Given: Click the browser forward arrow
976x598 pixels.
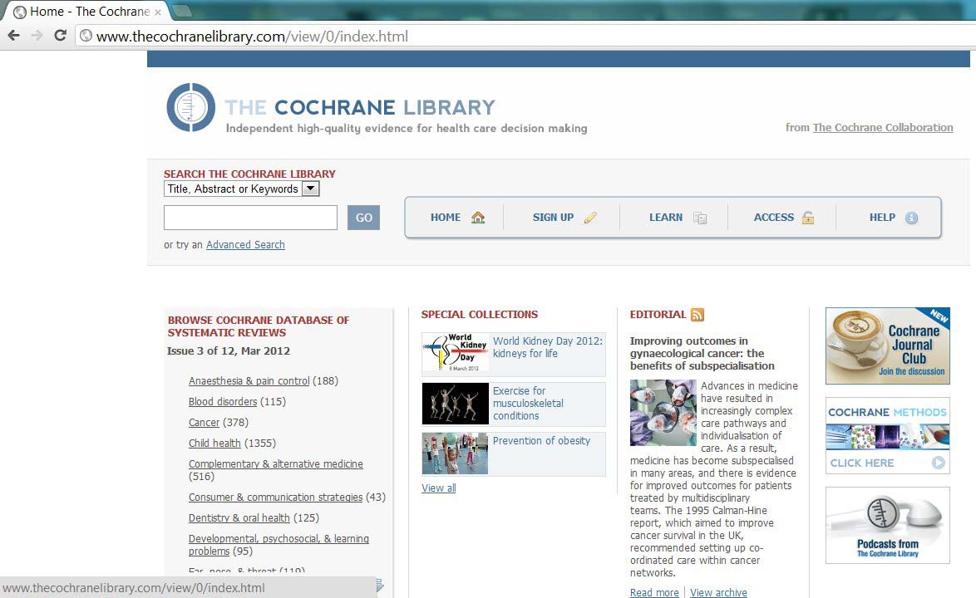Looking at the screenshot, I should pyautogui.click(x=37, y=36).
